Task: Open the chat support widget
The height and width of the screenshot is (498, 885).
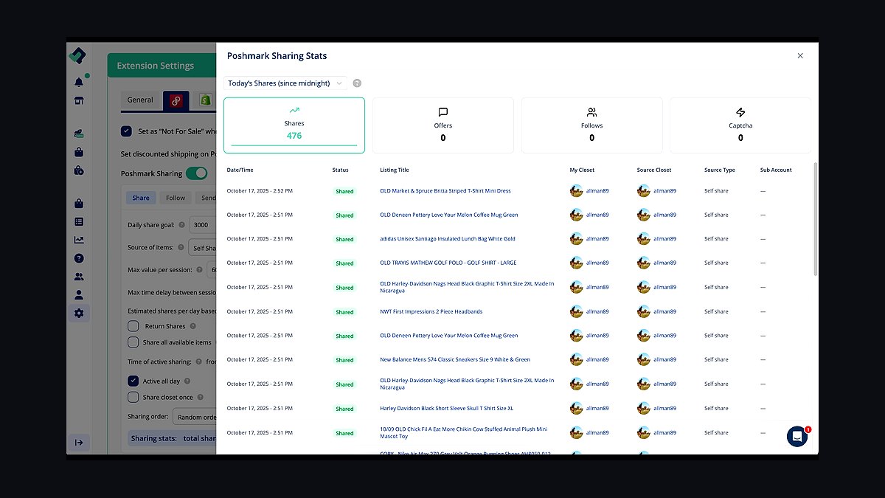Action: 797,436
